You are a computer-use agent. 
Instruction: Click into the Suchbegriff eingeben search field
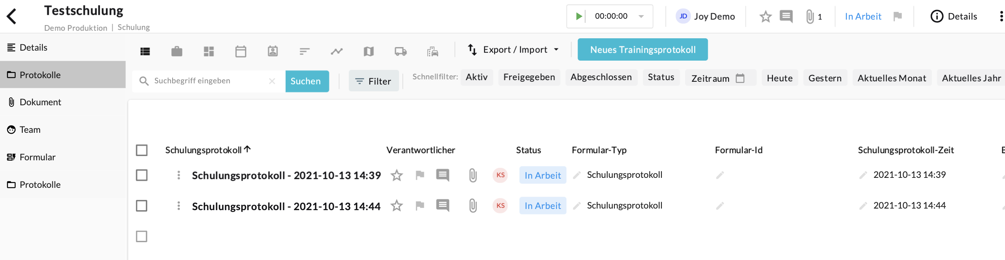coord(208,81)
